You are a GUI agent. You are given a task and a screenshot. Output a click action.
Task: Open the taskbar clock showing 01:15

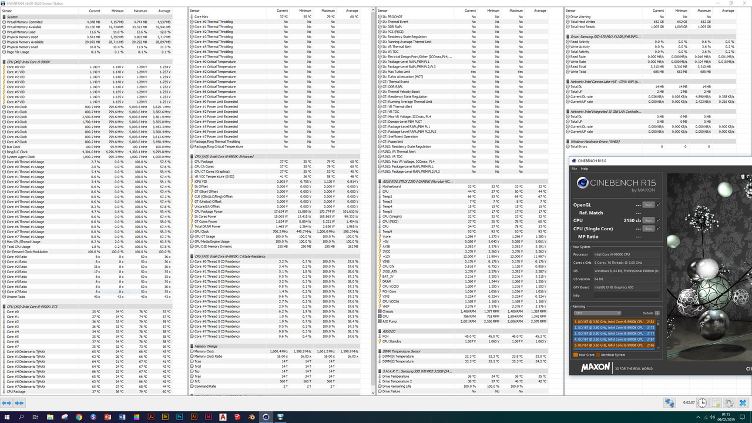point(726,417)
